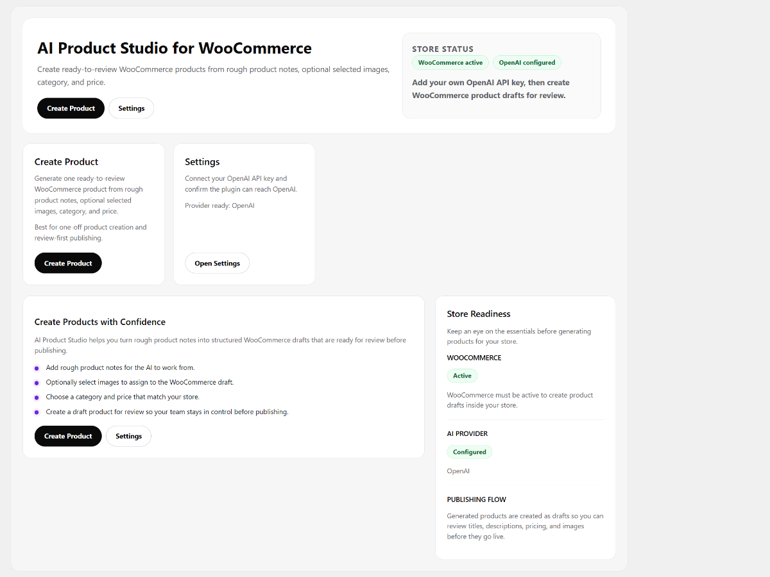Click the 'Optionally select images' bullet text
The height and width of the screenshot is (577, 770).
(x=140, y=382)
